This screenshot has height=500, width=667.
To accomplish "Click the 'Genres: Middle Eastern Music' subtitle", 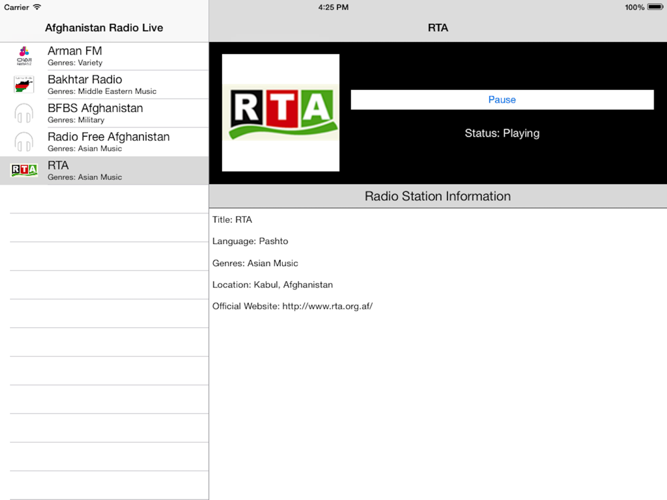I will (x=101, y=91).
